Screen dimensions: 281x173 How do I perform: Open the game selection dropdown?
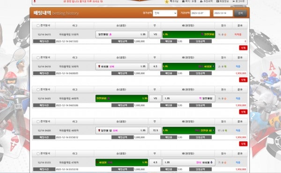coord(165,13)
